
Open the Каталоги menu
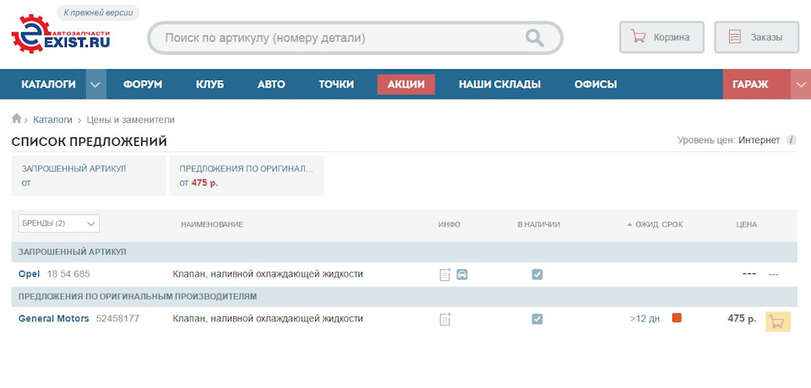click(x=49, y=84)
